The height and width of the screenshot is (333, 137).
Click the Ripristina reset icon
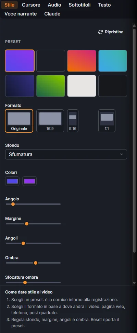(100, 32)
